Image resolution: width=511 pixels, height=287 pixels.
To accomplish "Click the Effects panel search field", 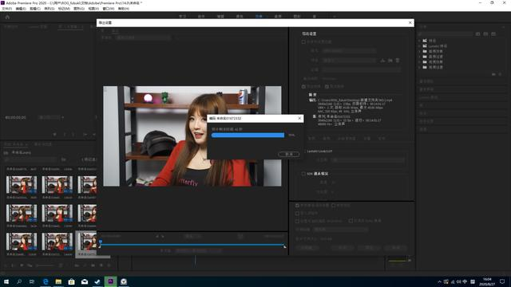I will tap(446, 33).
